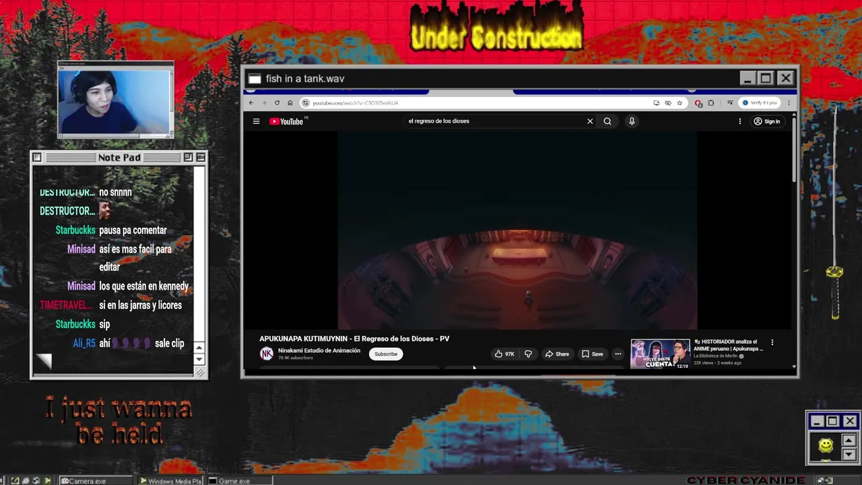Click chat message los que están en kennedy

143,286
